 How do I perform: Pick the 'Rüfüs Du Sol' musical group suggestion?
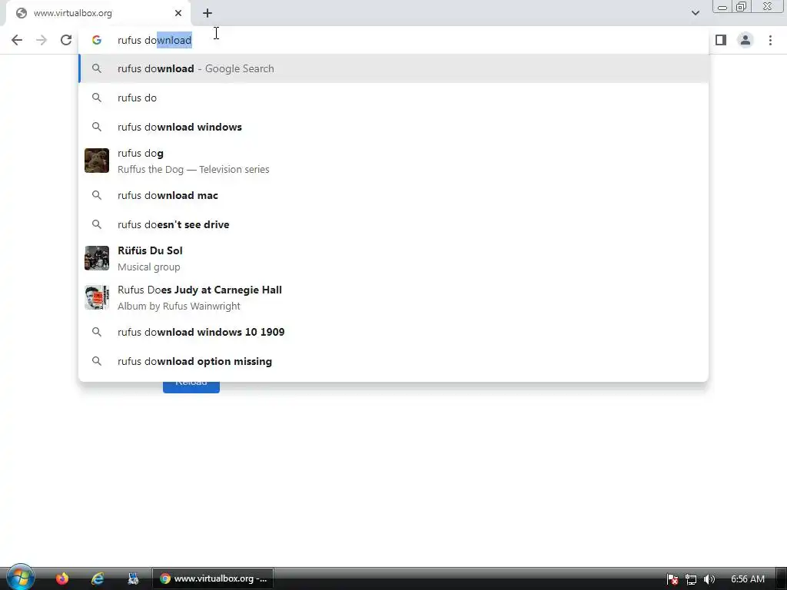click(393, 258)
